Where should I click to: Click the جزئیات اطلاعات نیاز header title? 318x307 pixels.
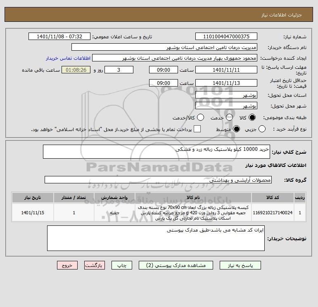point(282,15)
